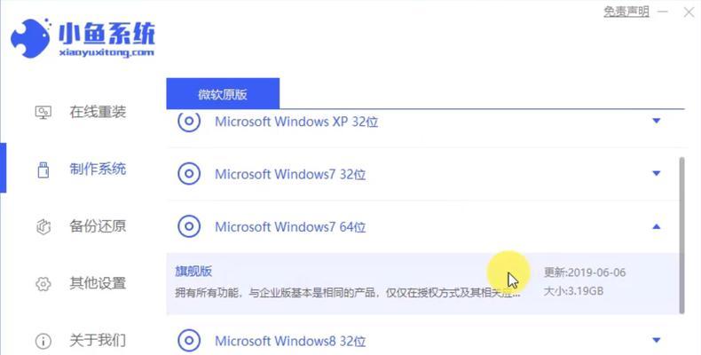Viewport: 701px width, 355px height.
Task: Switch to the 微软原版 tab
Action: pyautogui.click(x=223, y=93)
